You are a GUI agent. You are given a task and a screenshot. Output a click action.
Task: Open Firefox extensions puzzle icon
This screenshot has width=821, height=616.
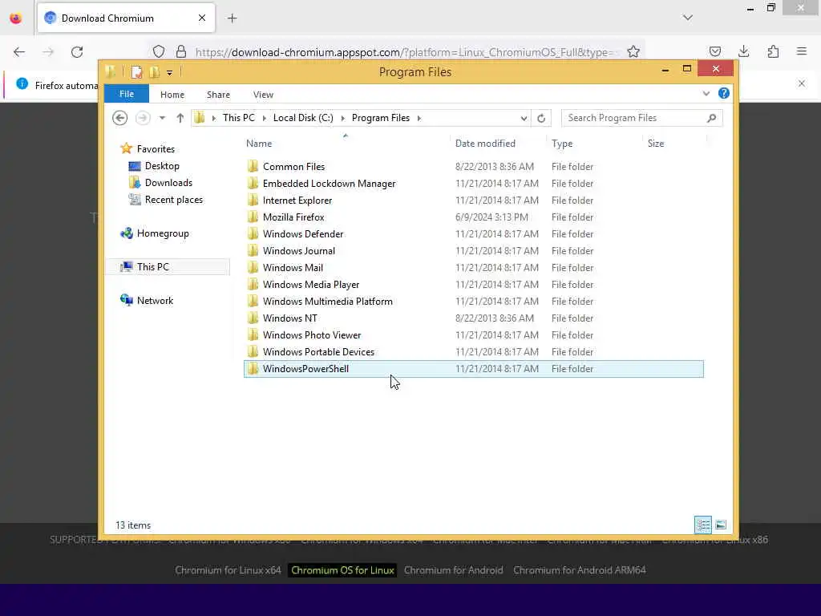tap(773, 51)
